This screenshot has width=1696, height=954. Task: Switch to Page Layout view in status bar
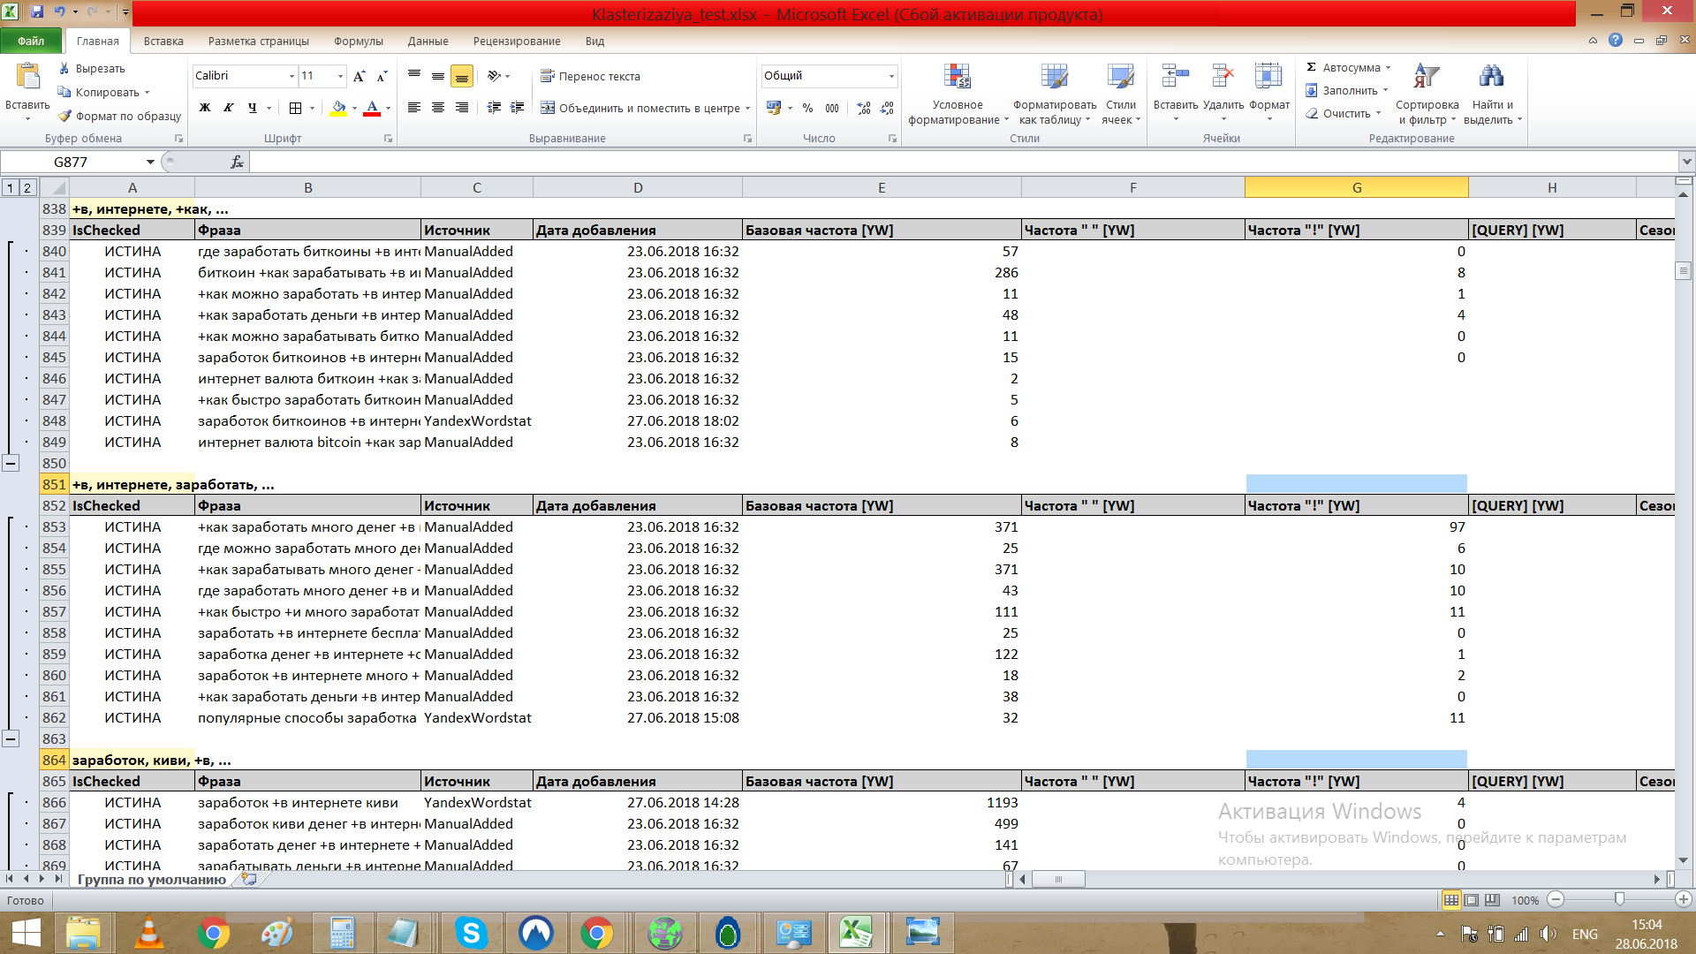[x=1472, y=900]
